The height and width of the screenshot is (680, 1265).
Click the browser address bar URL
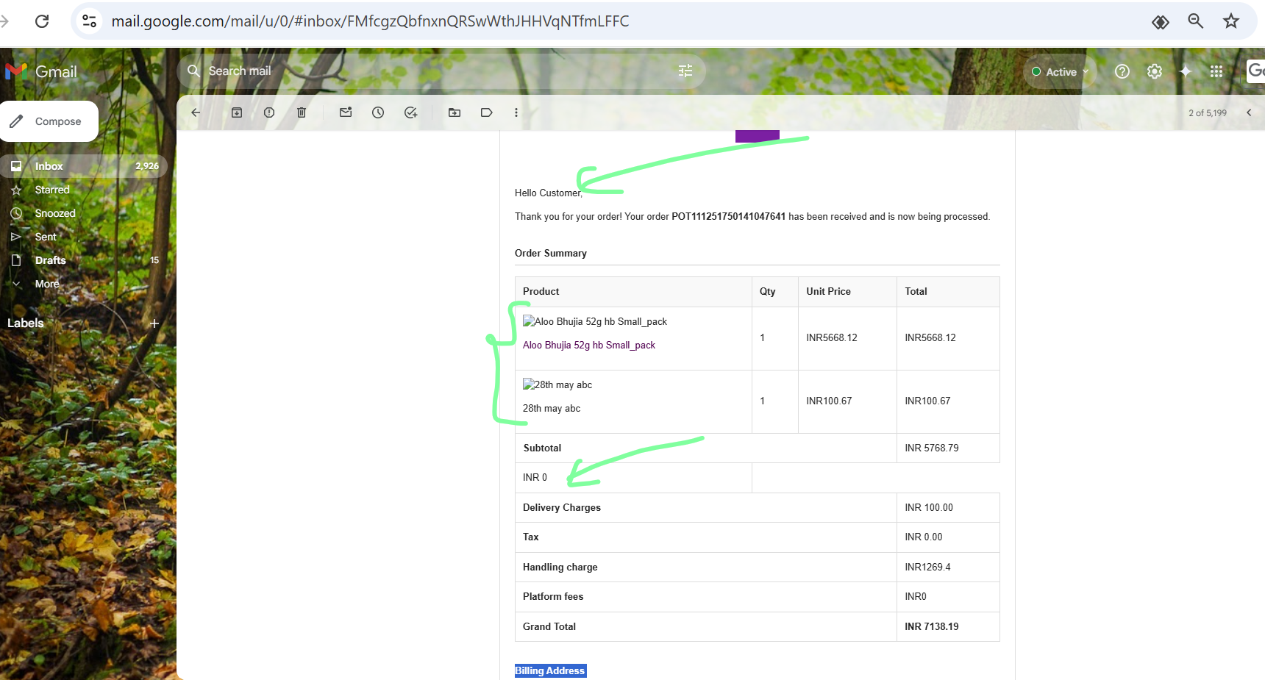[x=370, y=21]
